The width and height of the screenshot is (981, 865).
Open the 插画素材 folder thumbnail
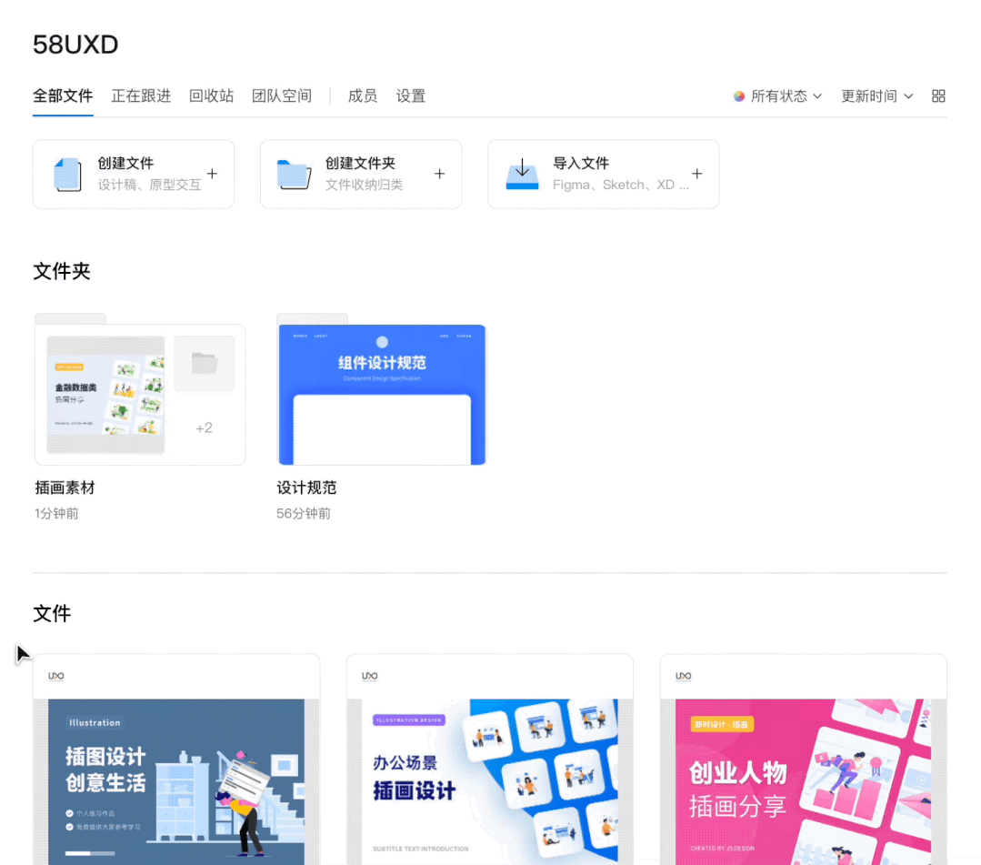coord(140,390)
